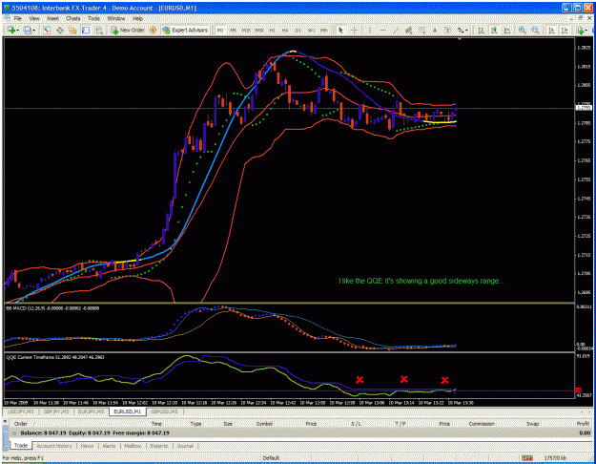Viewport: 596px width, 464px height.
Task: Toggle the D1 timeframe button
Action: 298,30
